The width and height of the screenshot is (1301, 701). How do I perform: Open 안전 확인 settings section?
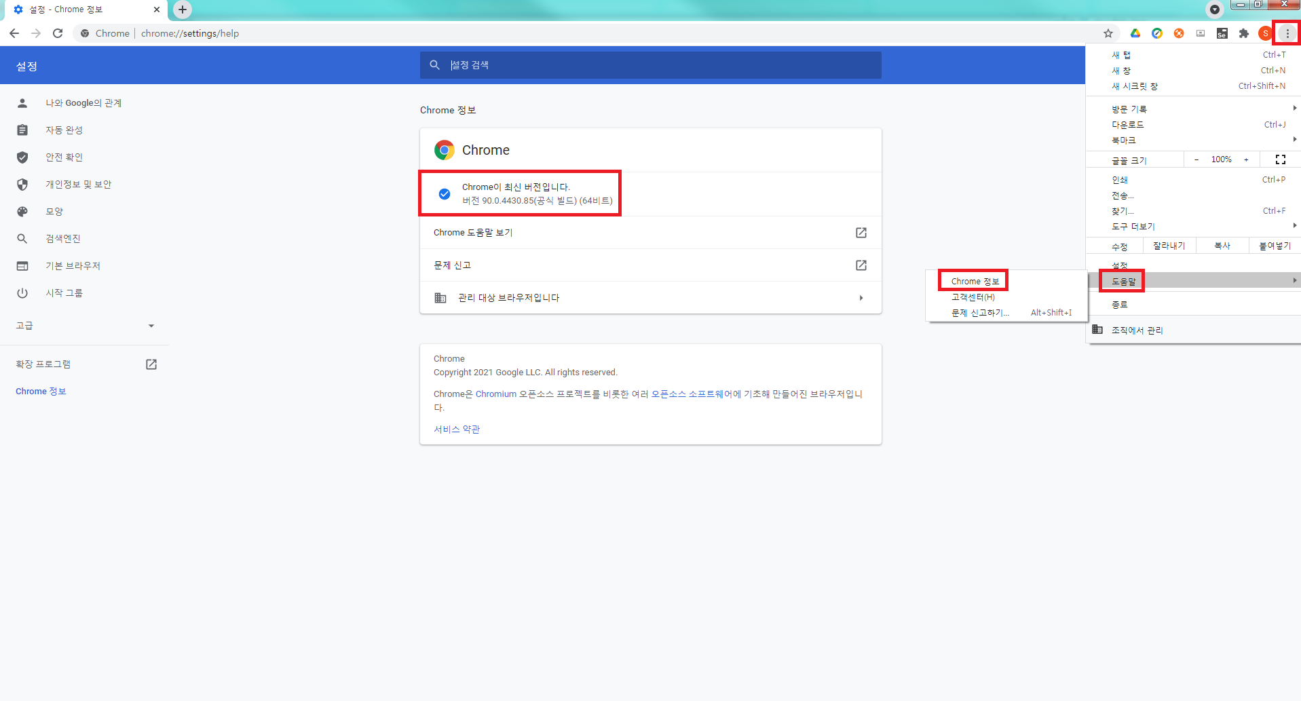click(x=84, y=157)
